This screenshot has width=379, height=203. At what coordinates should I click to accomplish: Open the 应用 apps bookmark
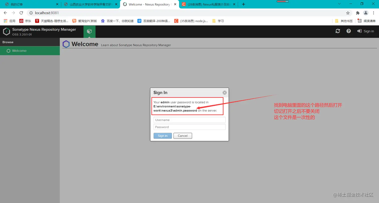click(x=10, y=21)
